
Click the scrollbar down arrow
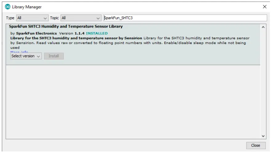[x=263, y=136]
